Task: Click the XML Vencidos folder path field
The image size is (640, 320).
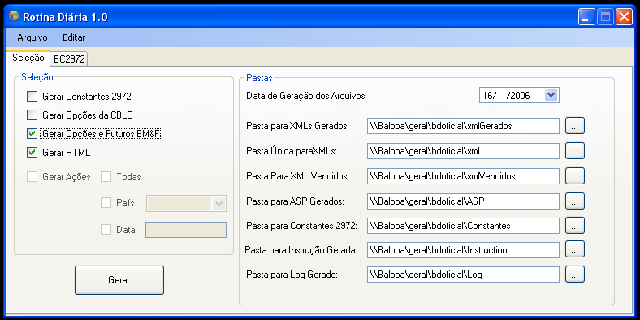Action: pyautogui.click(x=463, y=176)
